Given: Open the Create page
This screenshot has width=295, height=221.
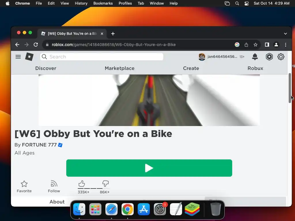Looking at the screenshot, I should pyautogui.click(x=191, y=68).
